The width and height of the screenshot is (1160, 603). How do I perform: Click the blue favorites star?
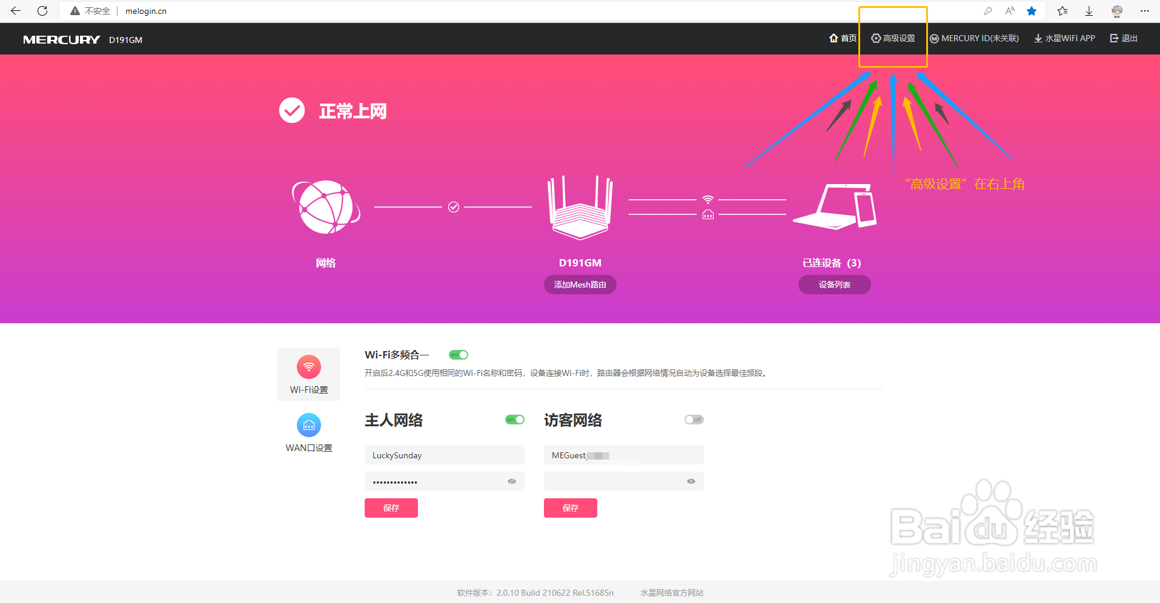(x=1032, y=11)
